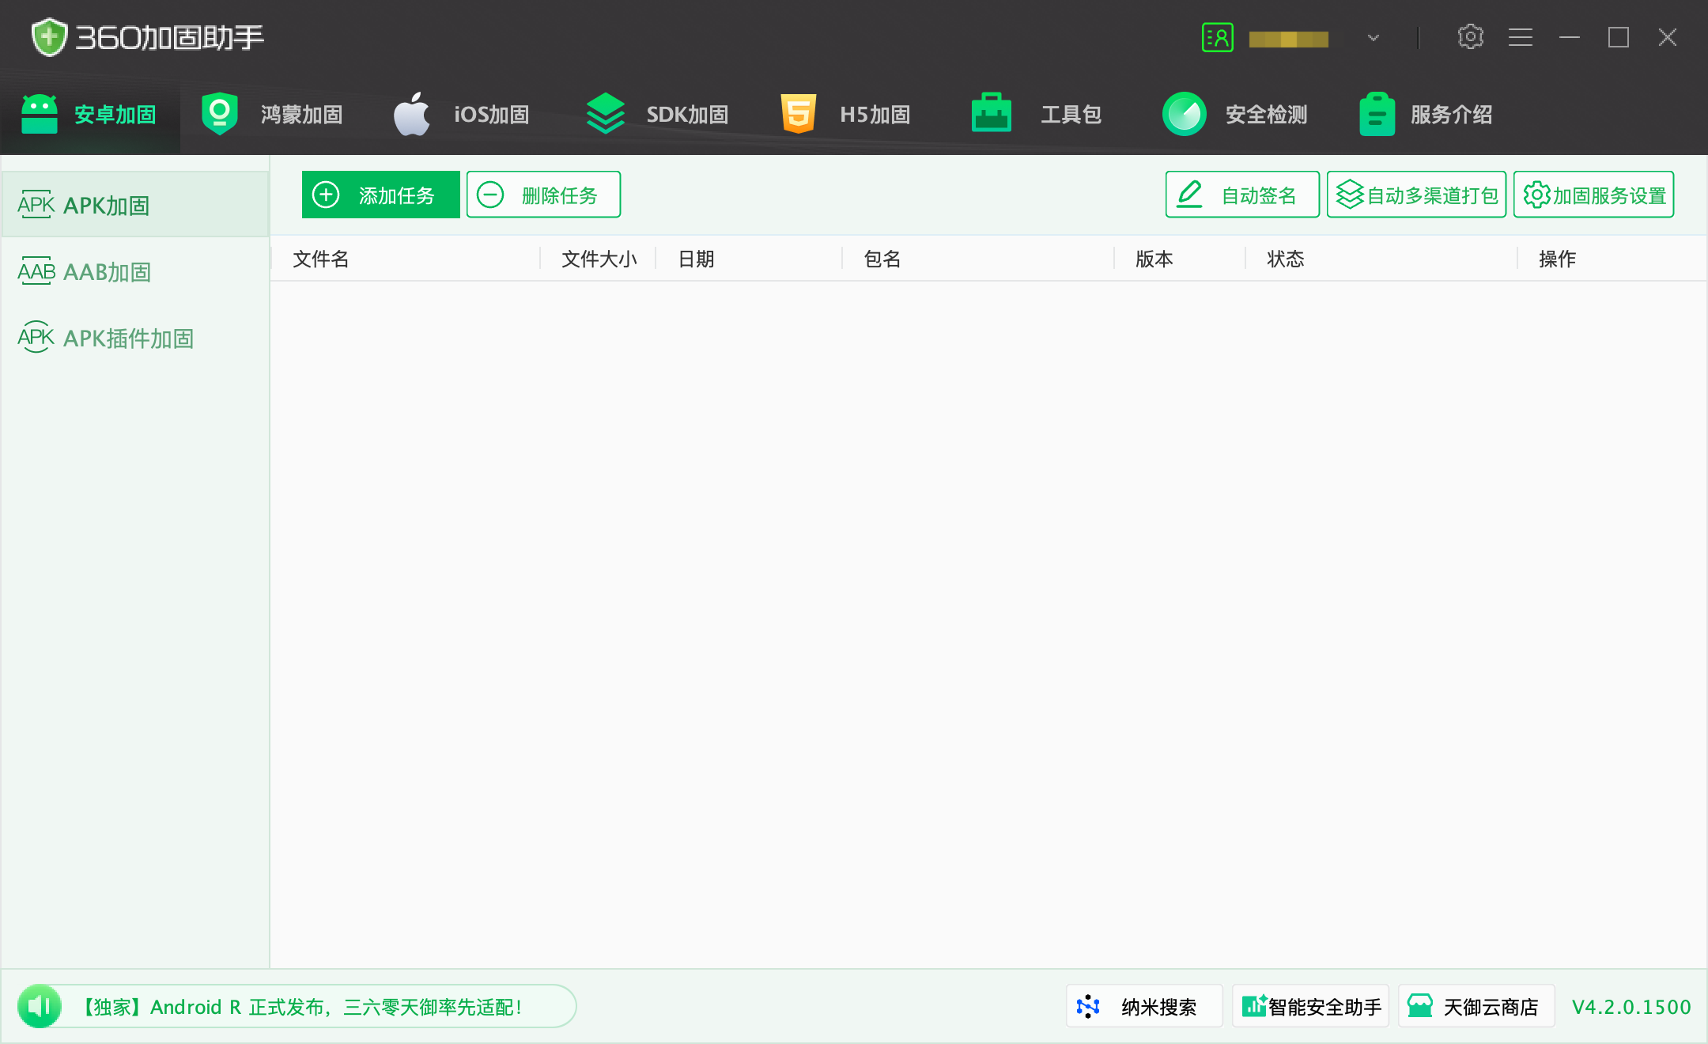Open 纳米搜索 from the status bar
This screenshot has height=1044, width=1708.
[1144, 1006]
